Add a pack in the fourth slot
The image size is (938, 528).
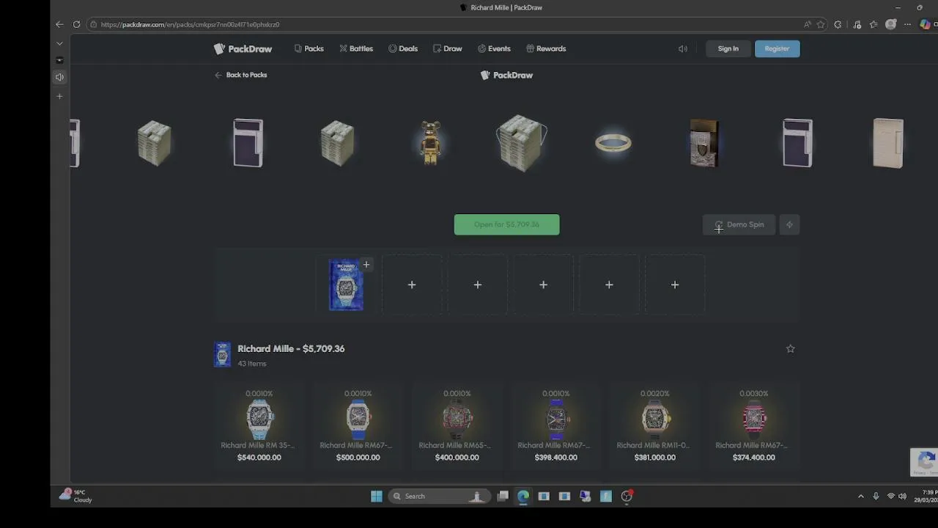(543, 285)
